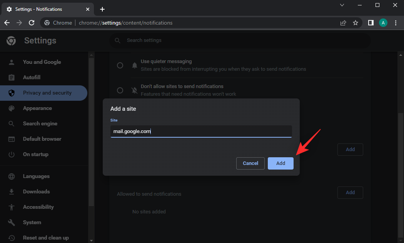Reload the page with refresh icon
Image resolution: width=404 pixels, height=243 pixels.
32,23
